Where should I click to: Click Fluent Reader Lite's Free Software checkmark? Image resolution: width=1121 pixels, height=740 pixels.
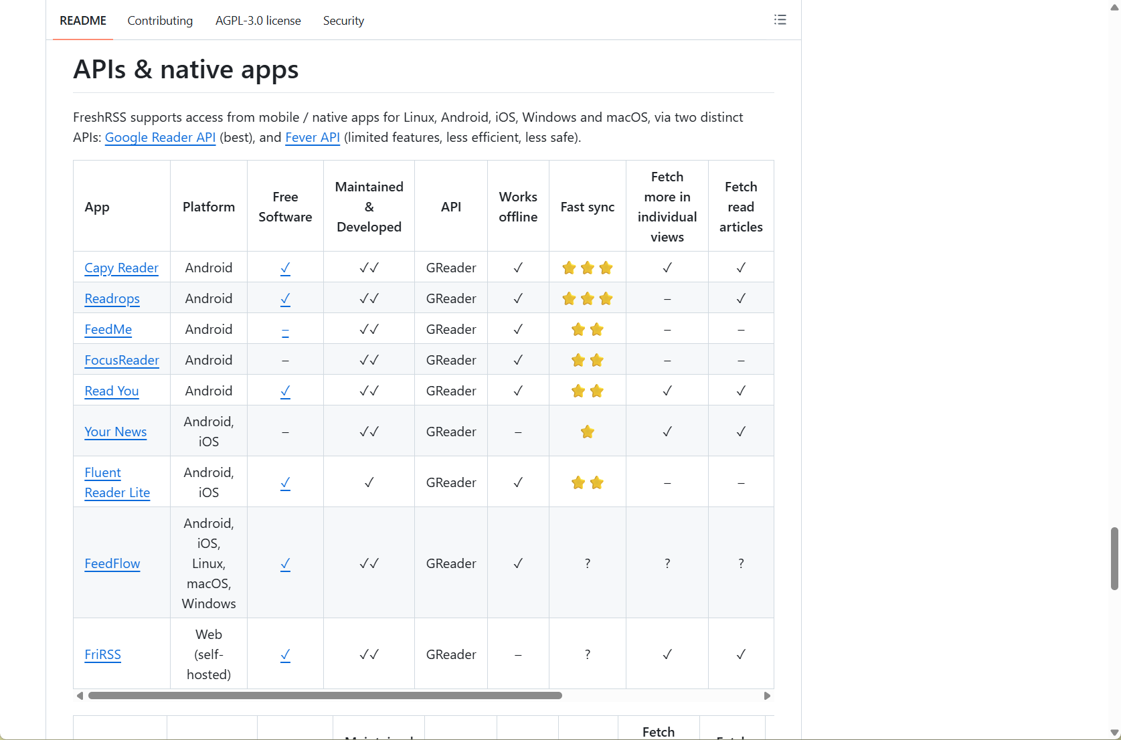[285, 482]
